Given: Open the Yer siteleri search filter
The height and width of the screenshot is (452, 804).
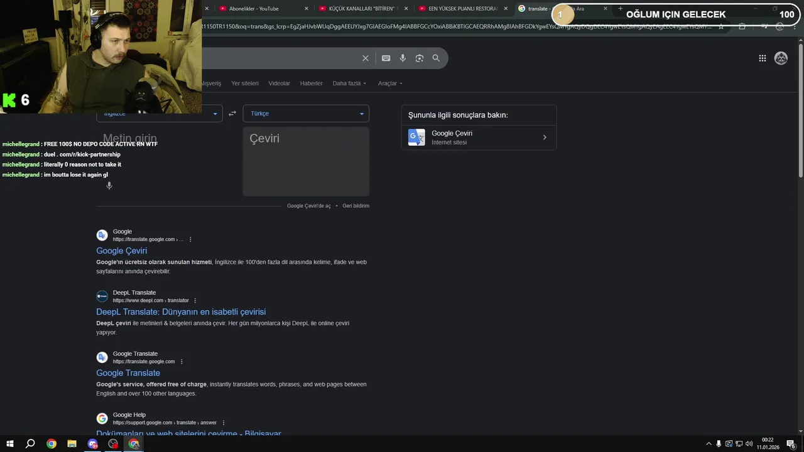Looking at the screenshot, I should point(245,83).
